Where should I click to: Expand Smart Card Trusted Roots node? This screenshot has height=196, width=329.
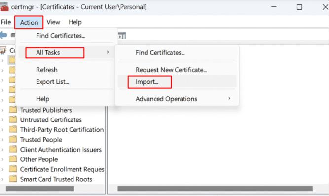point(3,179)
